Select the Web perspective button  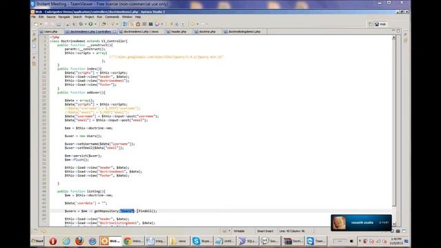tap(381, 24)
